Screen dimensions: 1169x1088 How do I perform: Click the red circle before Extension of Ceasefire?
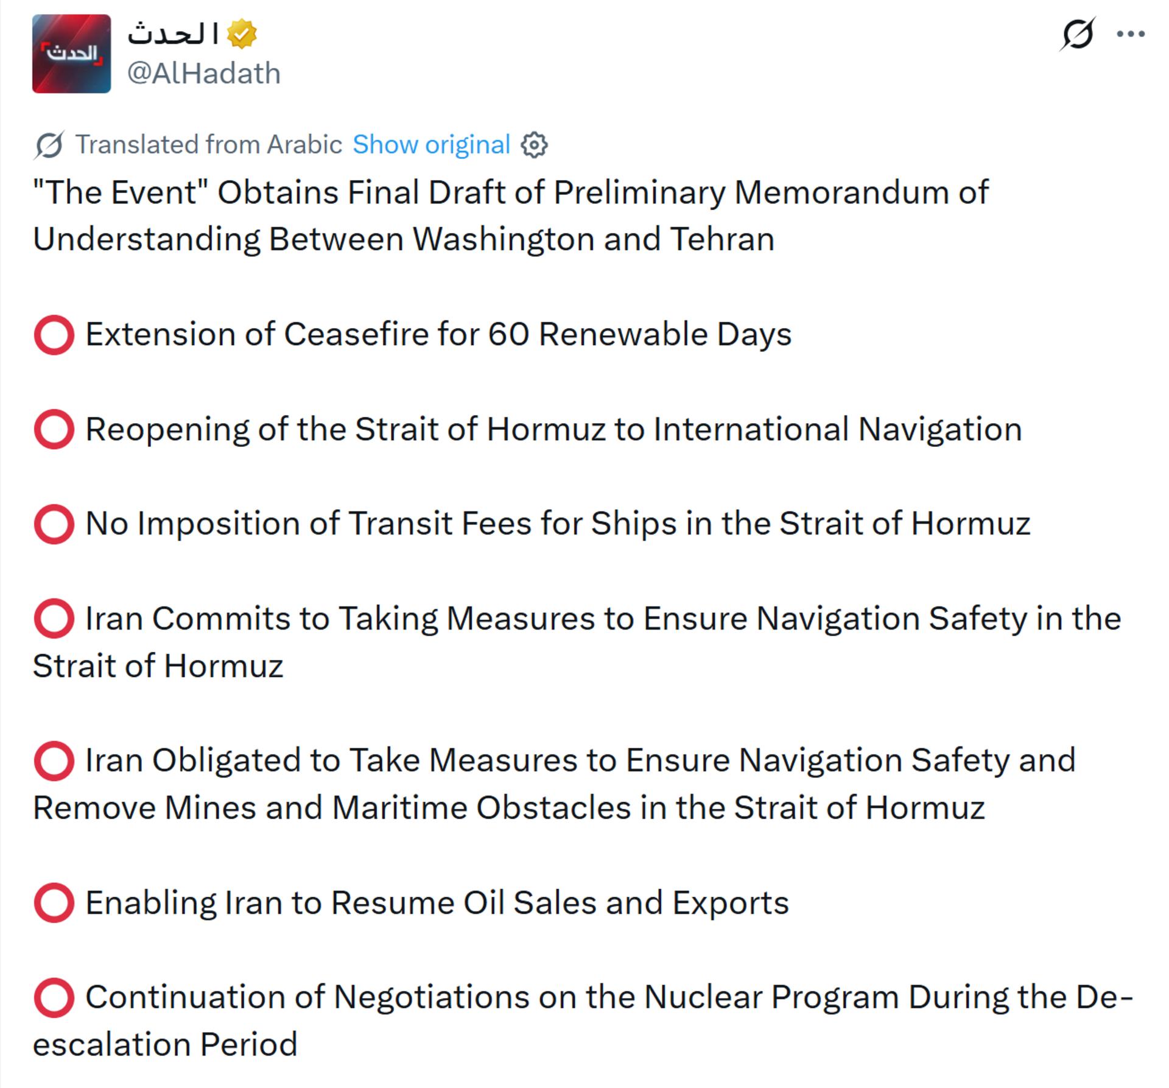54,335
